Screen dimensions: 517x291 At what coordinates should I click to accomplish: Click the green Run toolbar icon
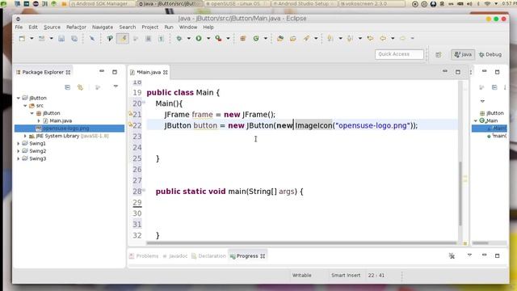[199, 39]
